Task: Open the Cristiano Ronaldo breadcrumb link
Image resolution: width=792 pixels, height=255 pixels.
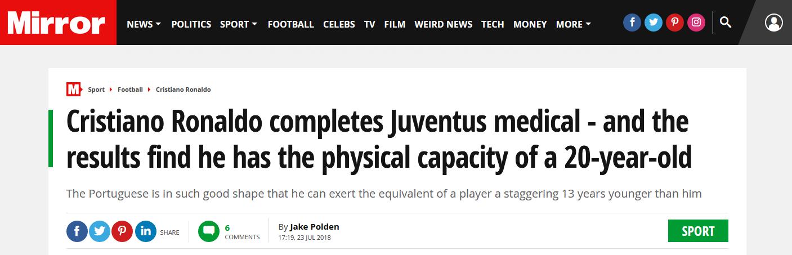Action: coord(183,90)
